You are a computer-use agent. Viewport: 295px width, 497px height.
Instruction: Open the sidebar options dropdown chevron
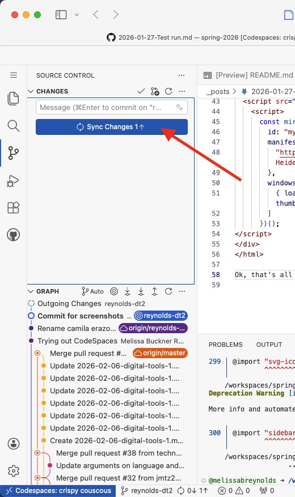pyautogui.click(x=77, y=15)
